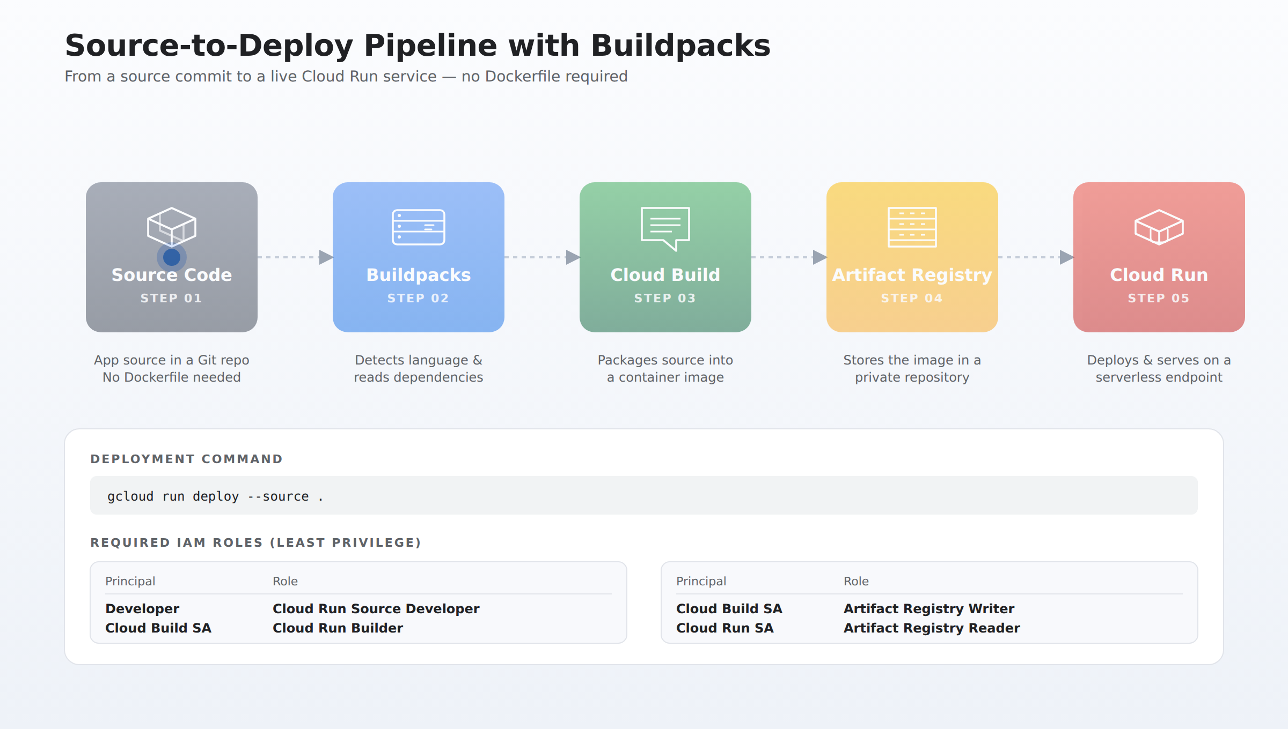Image resolution: width=1288 pixels, height=729 pixels.
Task: Click the server rack icon in Buildpacks card
Action: pyautogui.click(x=419, y=227)
